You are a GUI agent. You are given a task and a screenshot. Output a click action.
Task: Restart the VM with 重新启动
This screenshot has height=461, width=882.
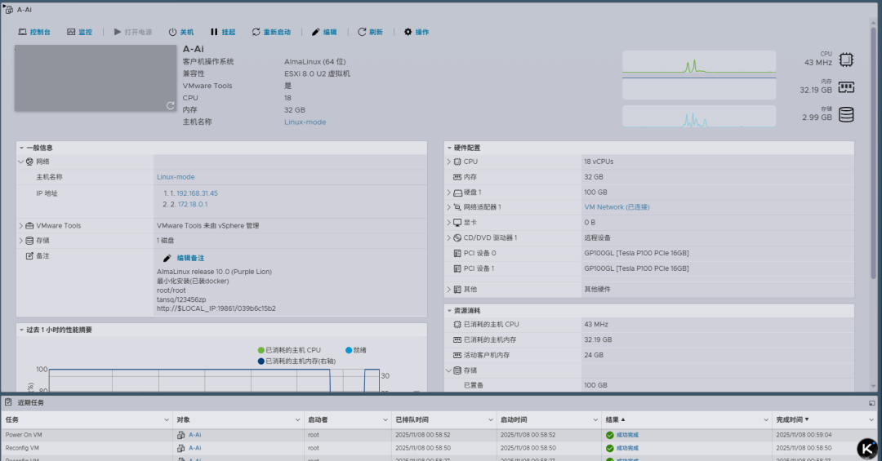271,32
